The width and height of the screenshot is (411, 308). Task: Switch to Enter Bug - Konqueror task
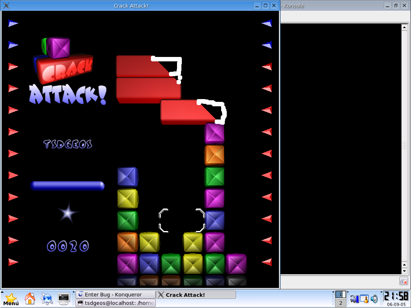click(115, 295)
